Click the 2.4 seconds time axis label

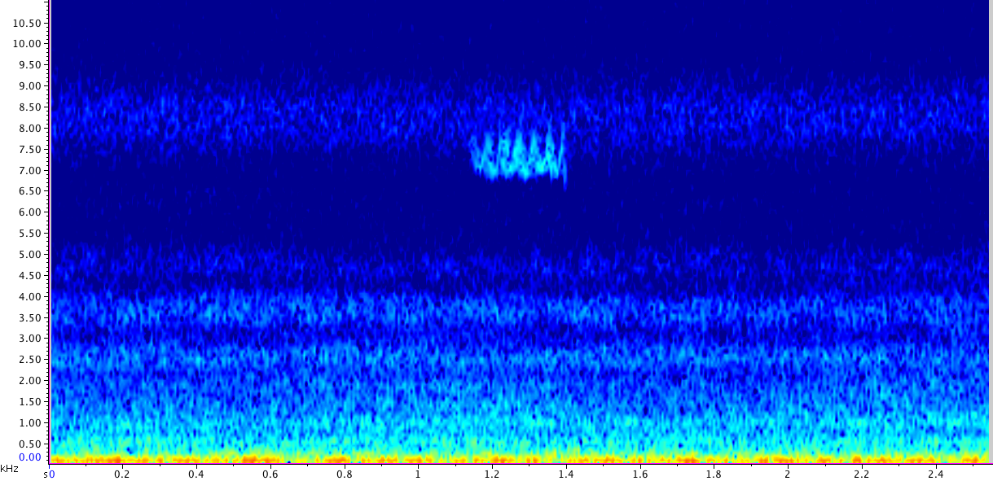(936, 474)
